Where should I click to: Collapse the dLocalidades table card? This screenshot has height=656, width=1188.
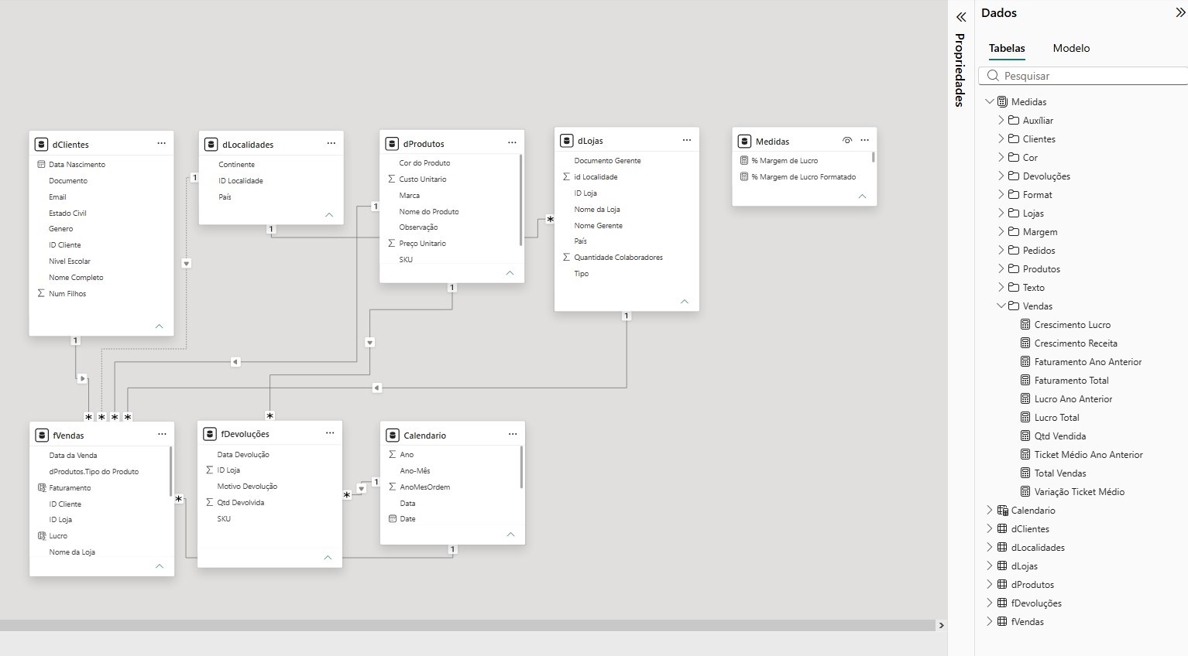329,215
